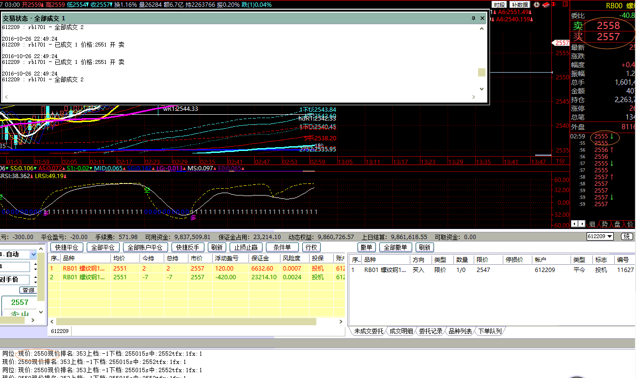Click the right arrow next to the 细 tab
The width and height of the screenshot is (636, 378).
(581, 224)
